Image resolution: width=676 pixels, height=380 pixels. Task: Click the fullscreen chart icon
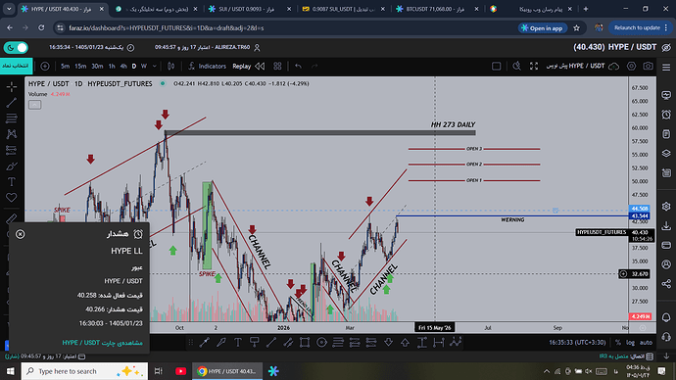534,66
